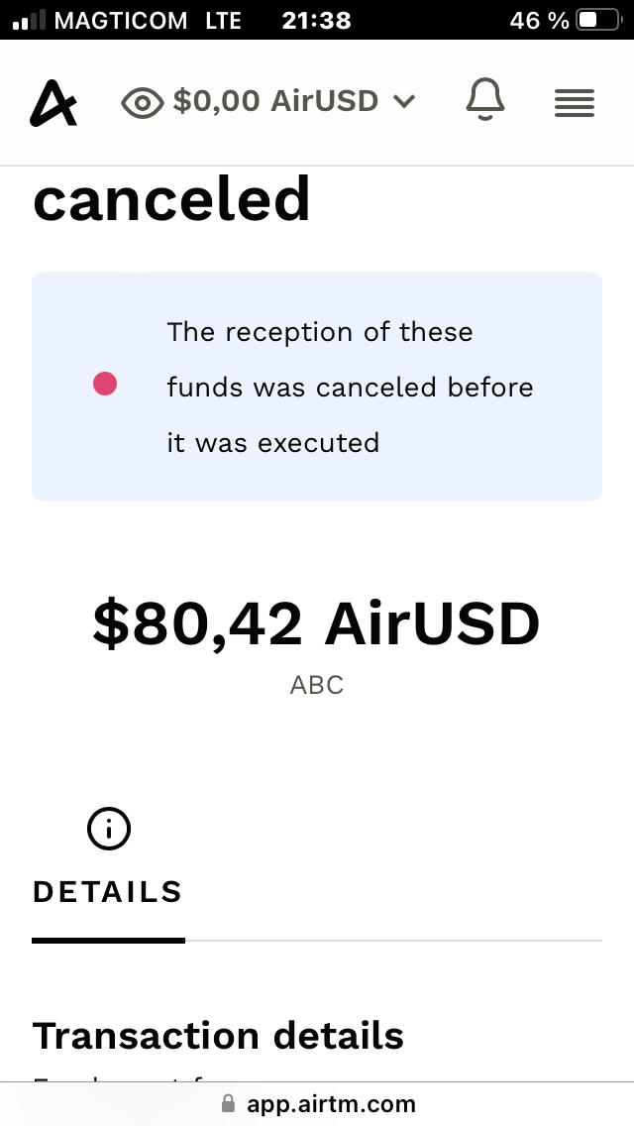Screen dimensions: 634x1126
Task: Expand the AirUSD balance chevron
Action: pyautogui.click(x=403, y=101)
